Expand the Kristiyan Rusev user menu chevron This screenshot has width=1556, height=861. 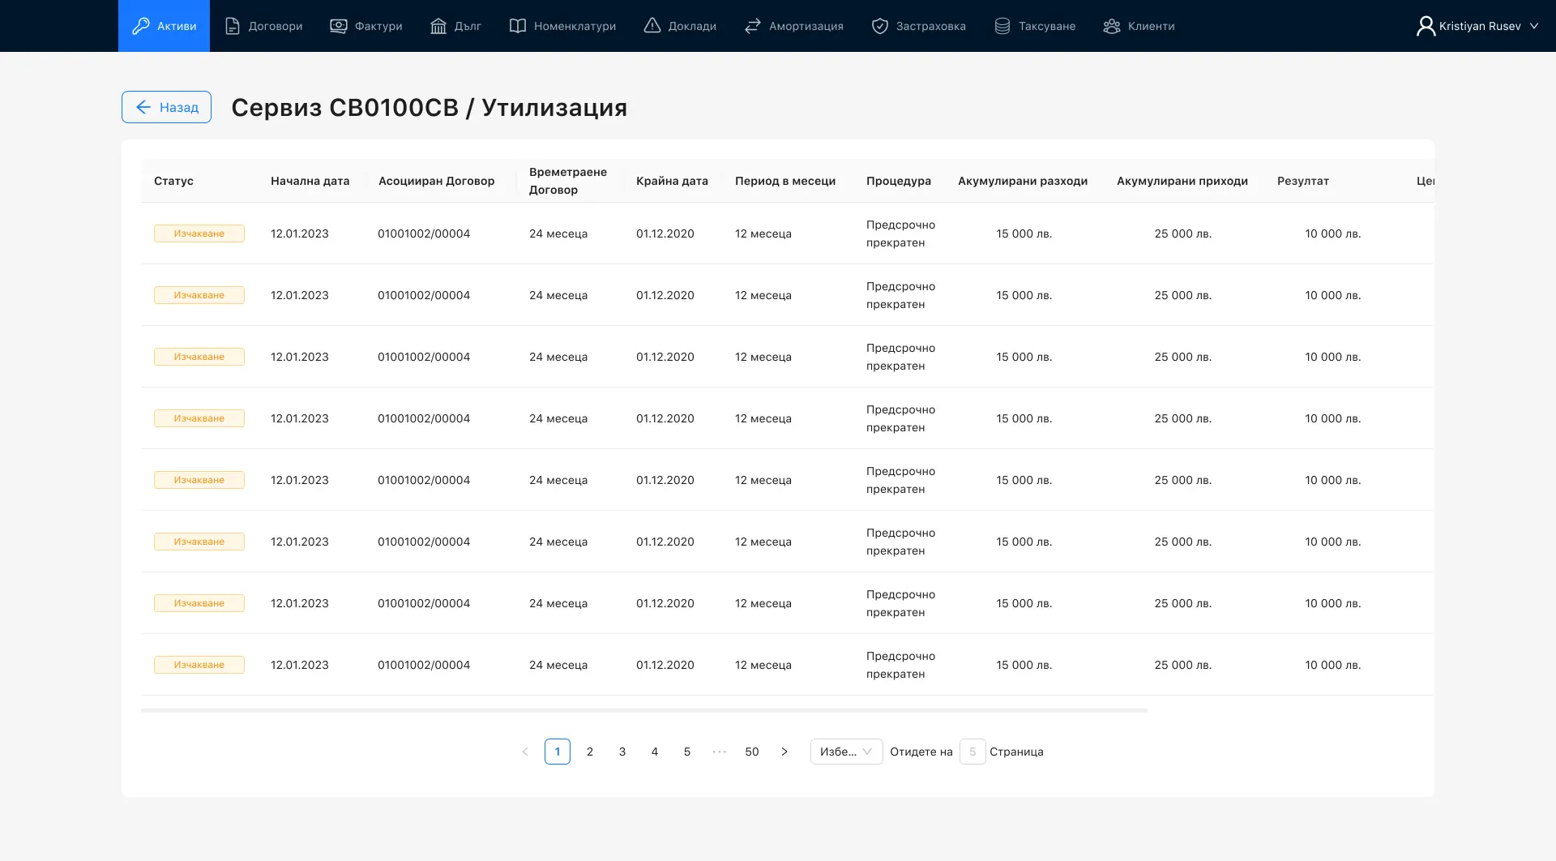coord(1534,26)
